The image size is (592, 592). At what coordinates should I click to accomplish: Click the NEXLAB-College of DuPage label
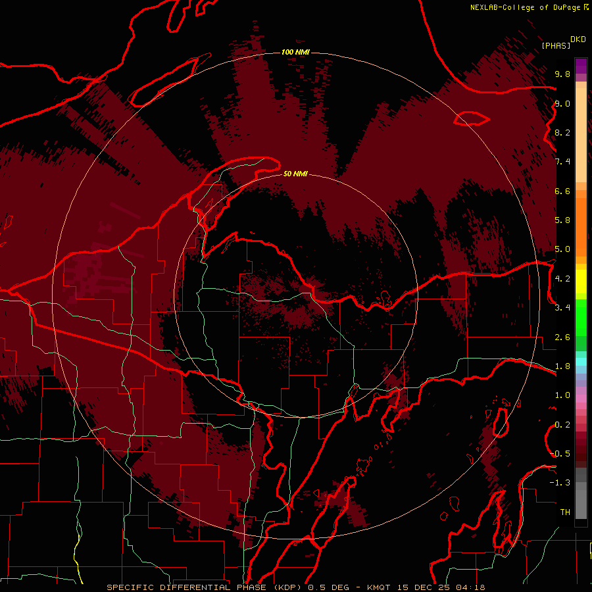click(525, 7)
